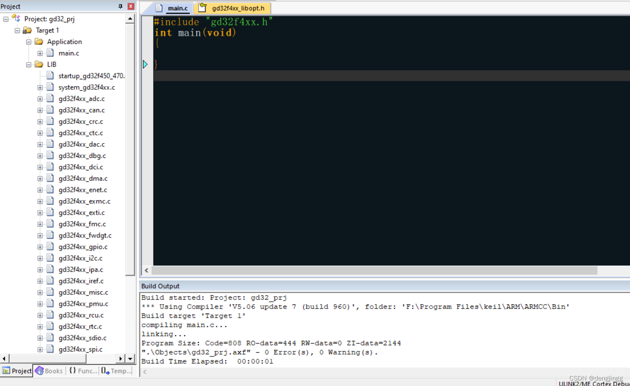Expand the gd32f4xx_gpio.c node
The image size is (630, 386).
coord(40,247)
